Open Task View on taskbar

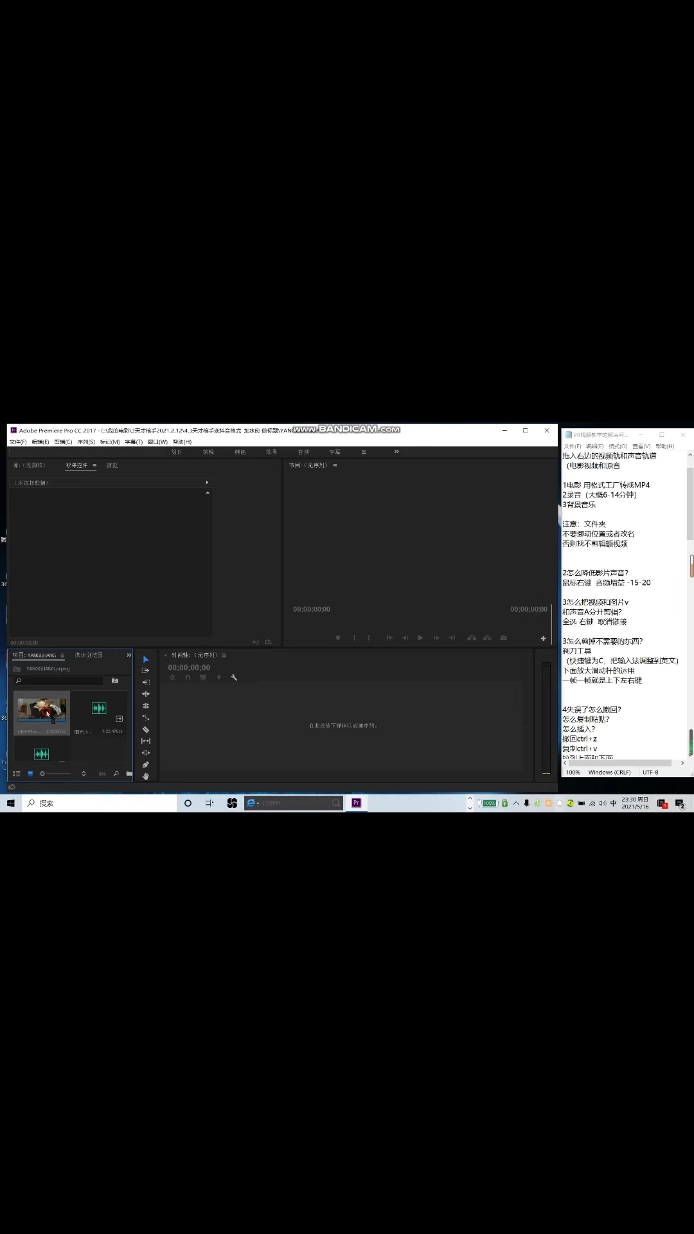pos(209,803)
